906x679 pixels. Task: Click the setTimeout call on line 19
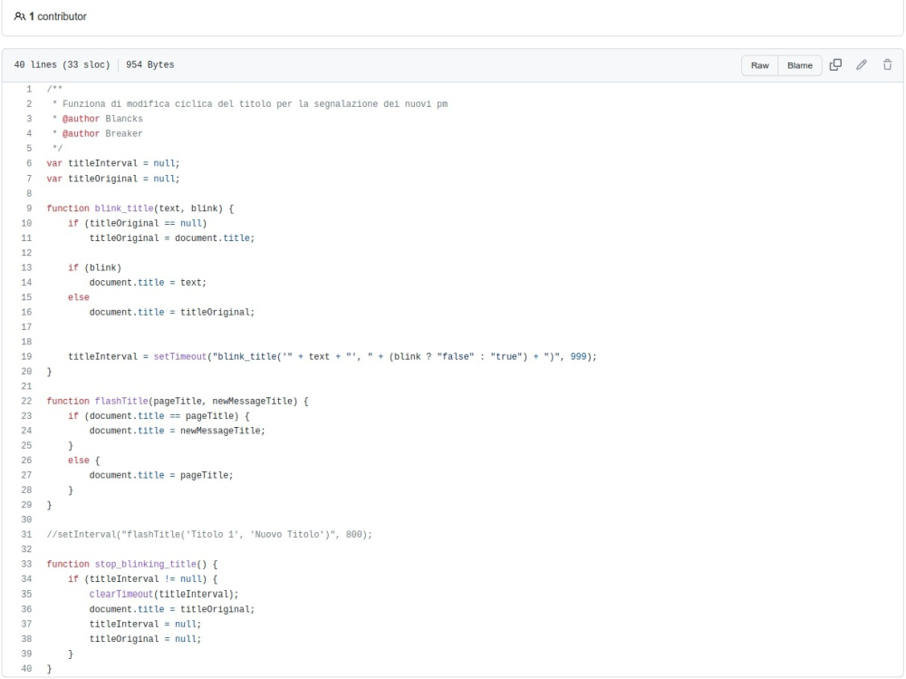pos(333,357)
